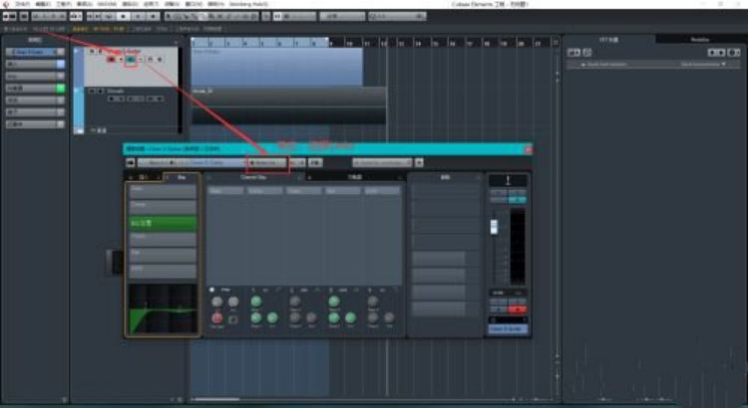Expand the Steel Guitar inspector section

35,52
